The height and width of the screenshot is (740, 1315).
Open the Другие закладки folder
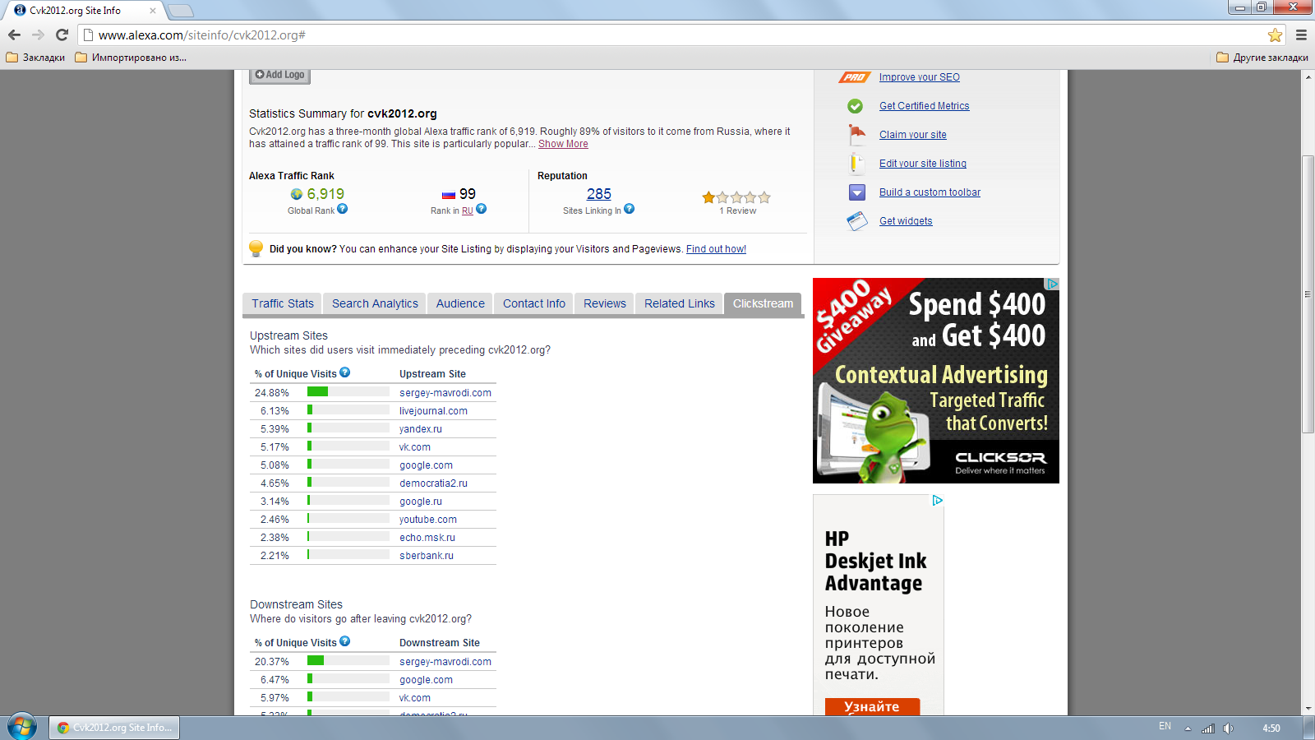tap(1262, 58)
